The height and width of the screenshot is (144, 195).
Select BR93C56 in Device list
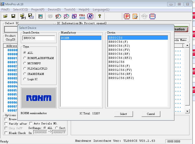138,38
